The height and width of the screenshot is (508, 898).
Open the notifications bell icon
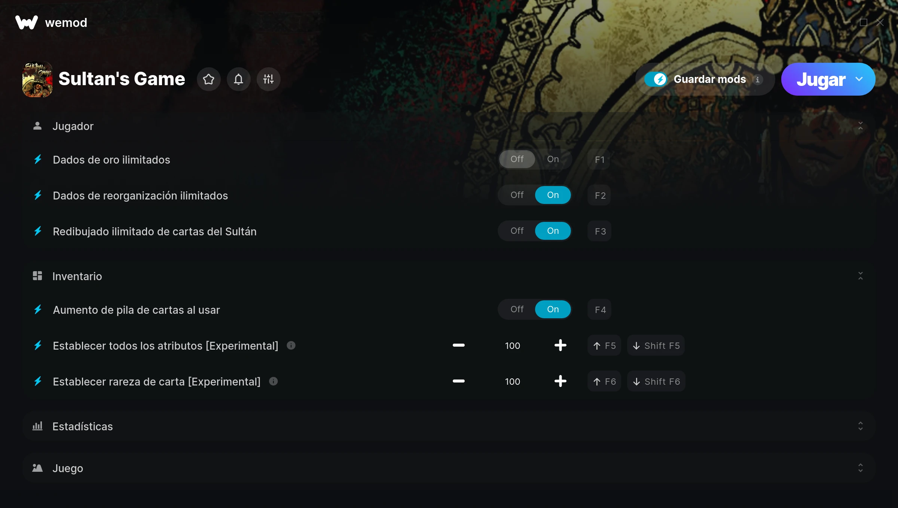click(x=238, y=79)
